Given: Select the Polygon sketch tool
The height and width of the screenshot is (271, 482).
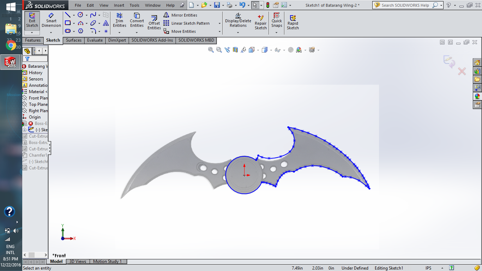Looking at the screenshot, I should 80,31.
